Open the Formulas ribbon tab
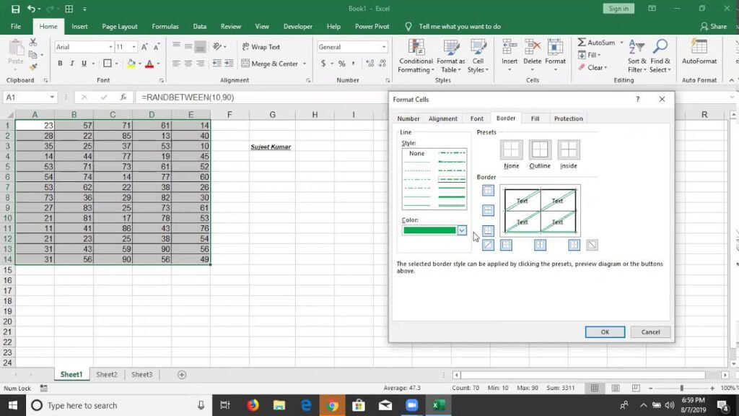The width and height of the screenshot is (739, 416). click(x=165, y=27)
